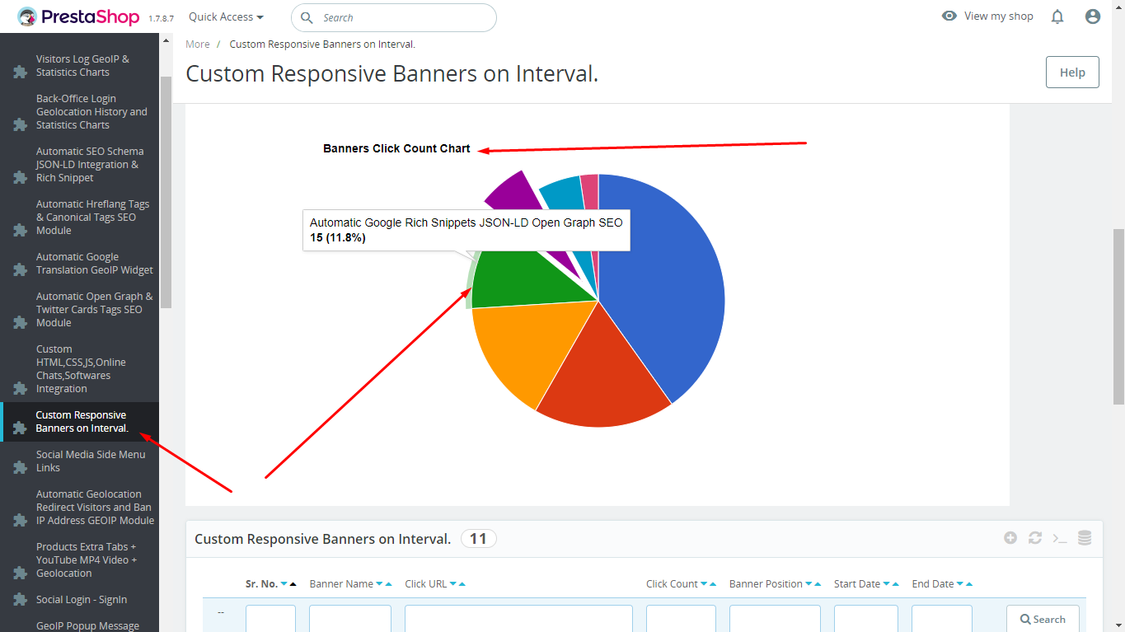This screenshot has height=632, width=1125.
Task: Go to Custom HTML,CSS,JS,Online Chats integration
Action: [81, 369]
